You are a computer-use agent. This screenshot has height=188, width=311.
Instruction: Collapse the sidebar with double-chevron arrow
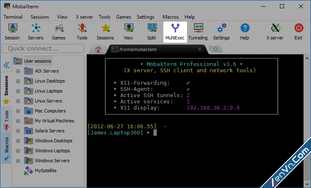(6, 65)
